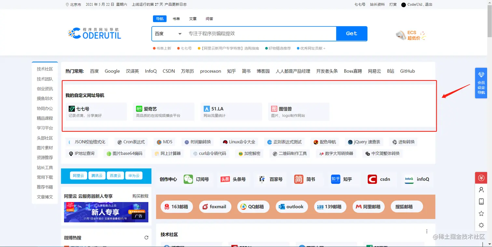Open the QQ邮箱 mail button

tap(253, 207)
